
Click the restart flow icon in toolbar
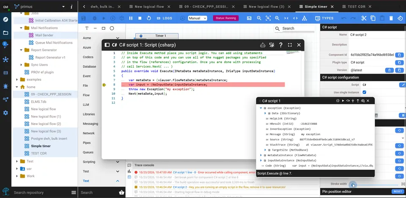(x=148, y=18)
